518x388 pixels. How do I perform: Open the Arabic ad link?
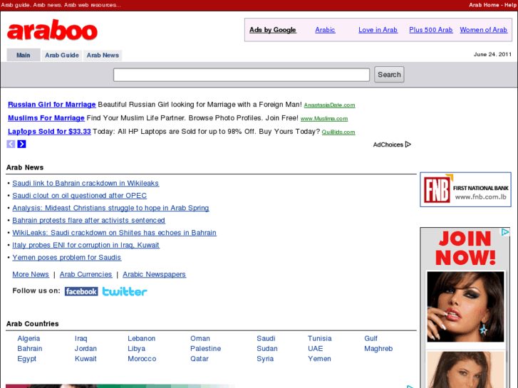click(x=325, y=30)
